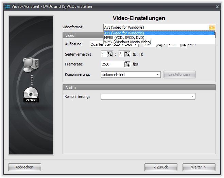The image size is (224, 178).
Task: Adjust the resolution height pixel stepper
Action: [x=184, y=45]
